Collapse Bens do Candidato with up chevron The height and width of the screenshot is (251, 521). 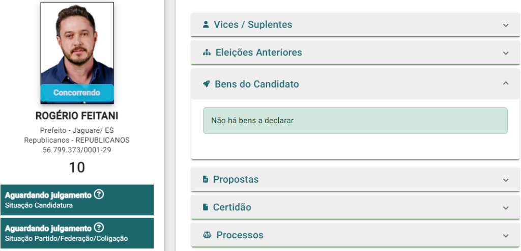point(506,83)
